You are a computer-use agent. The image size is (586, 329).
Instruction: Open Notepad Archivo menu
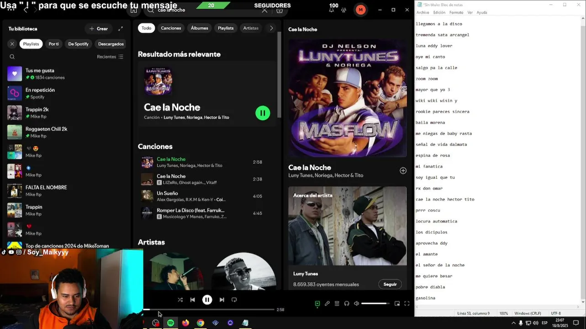pos(422,12)
